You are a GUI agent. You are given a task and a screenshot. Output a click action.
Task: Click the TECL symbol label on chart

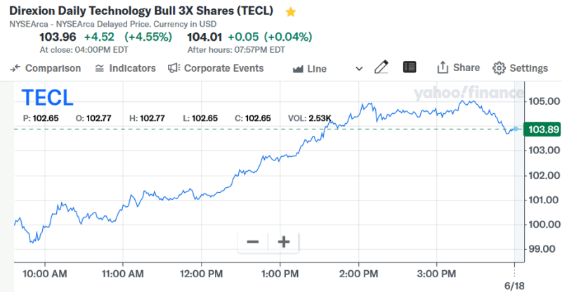pyautogui.click(x=47, y=98)
